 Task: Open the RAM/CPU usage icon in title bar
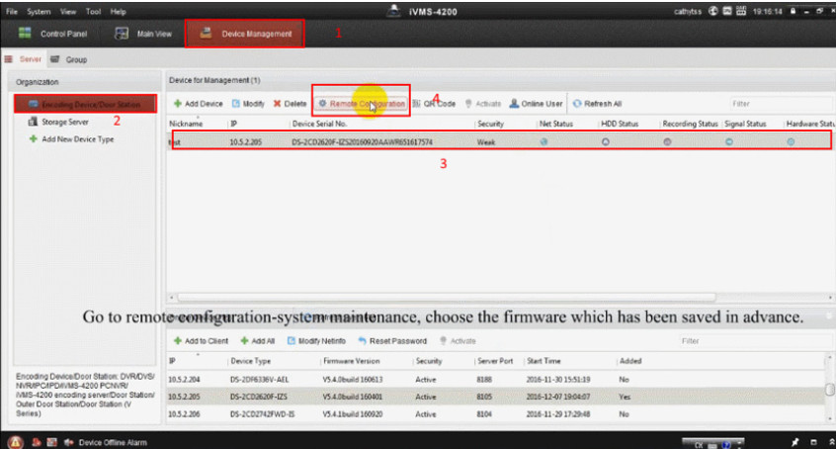tap(740, 11)
